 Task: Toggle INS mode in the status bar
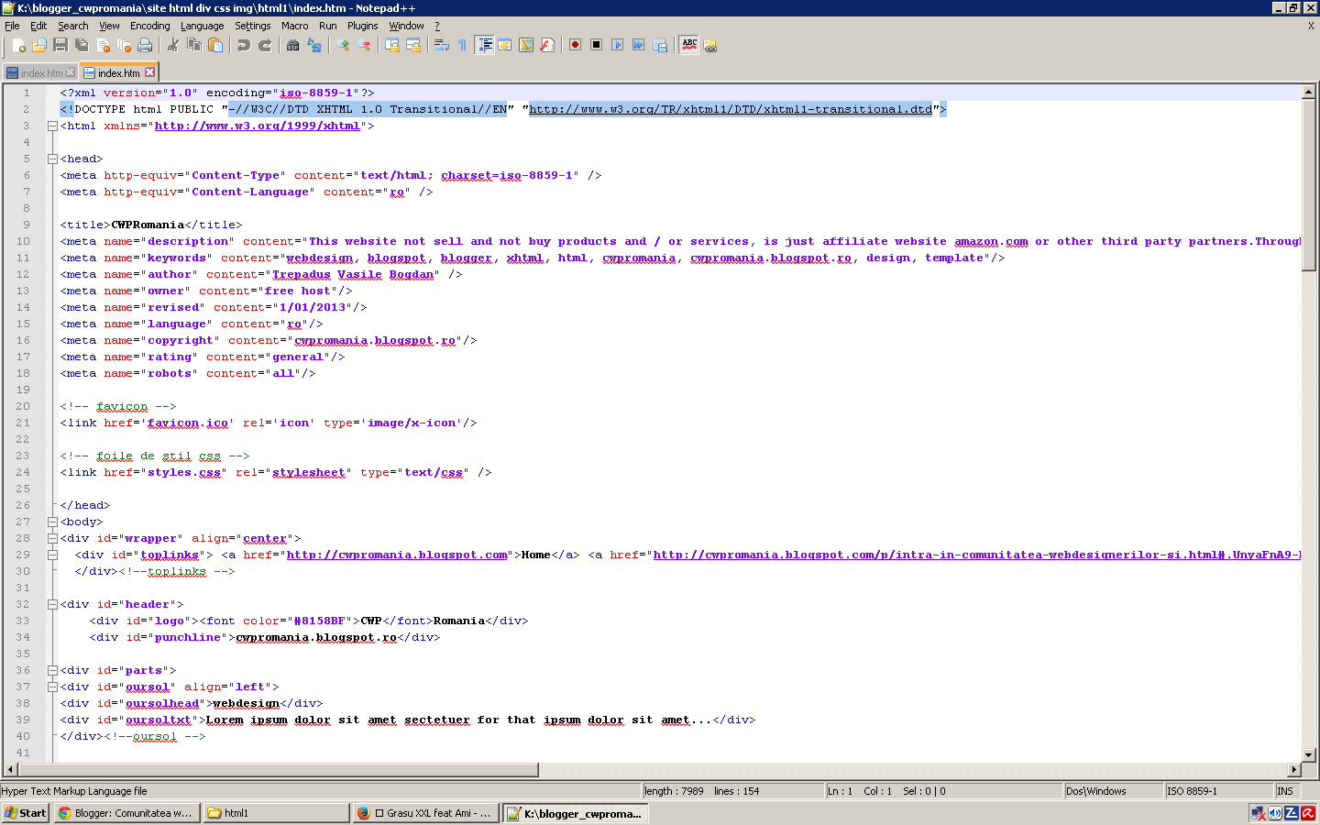pos(1285,791)
